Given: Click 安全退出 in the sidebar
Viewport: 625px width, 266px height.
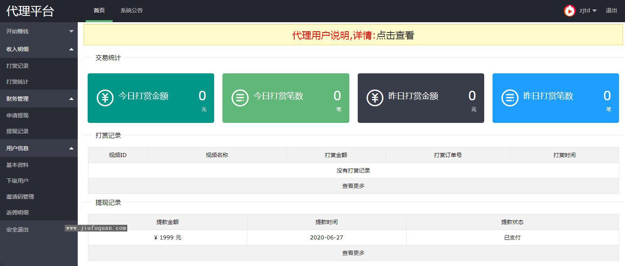Looking at the screenshot, I should coord(17,230).
